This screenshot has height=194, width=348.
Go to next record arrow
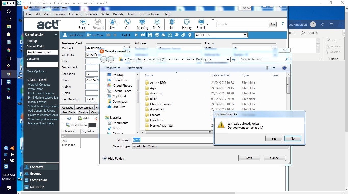click(x=136, y=35)
